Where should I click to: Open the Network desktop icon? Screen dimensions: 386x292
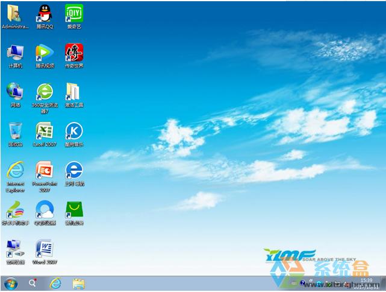pos(15,92)
